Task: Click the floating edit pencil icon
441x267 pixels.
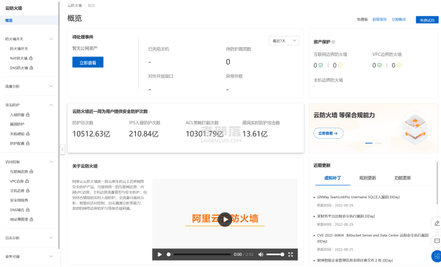Action: (437, 223)
